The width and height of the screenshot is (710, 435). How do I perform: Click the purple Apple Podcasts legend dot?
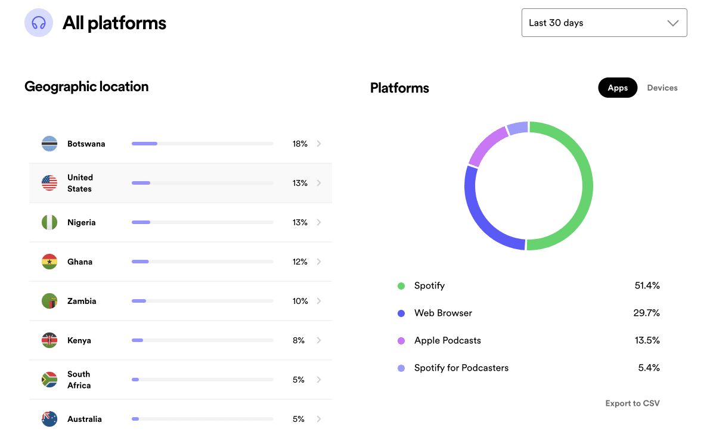point(401,341)
